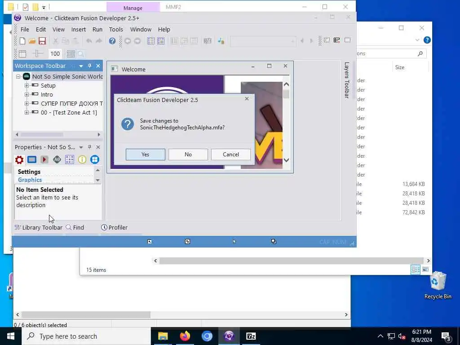Expand the СУПЕР ПУПЕР frame node
460x345 pixels.
(x=27, y=104)
